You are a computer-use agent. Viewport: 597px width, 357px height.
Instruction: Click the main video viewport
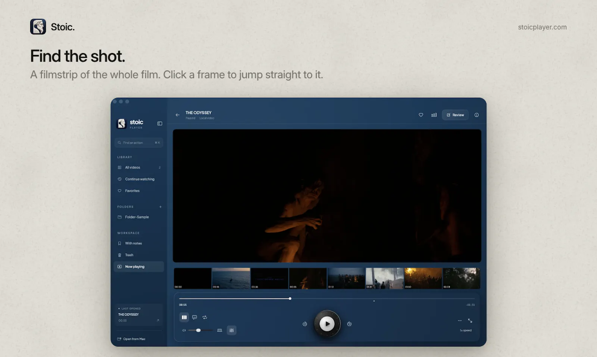click(x=327, y=196)
